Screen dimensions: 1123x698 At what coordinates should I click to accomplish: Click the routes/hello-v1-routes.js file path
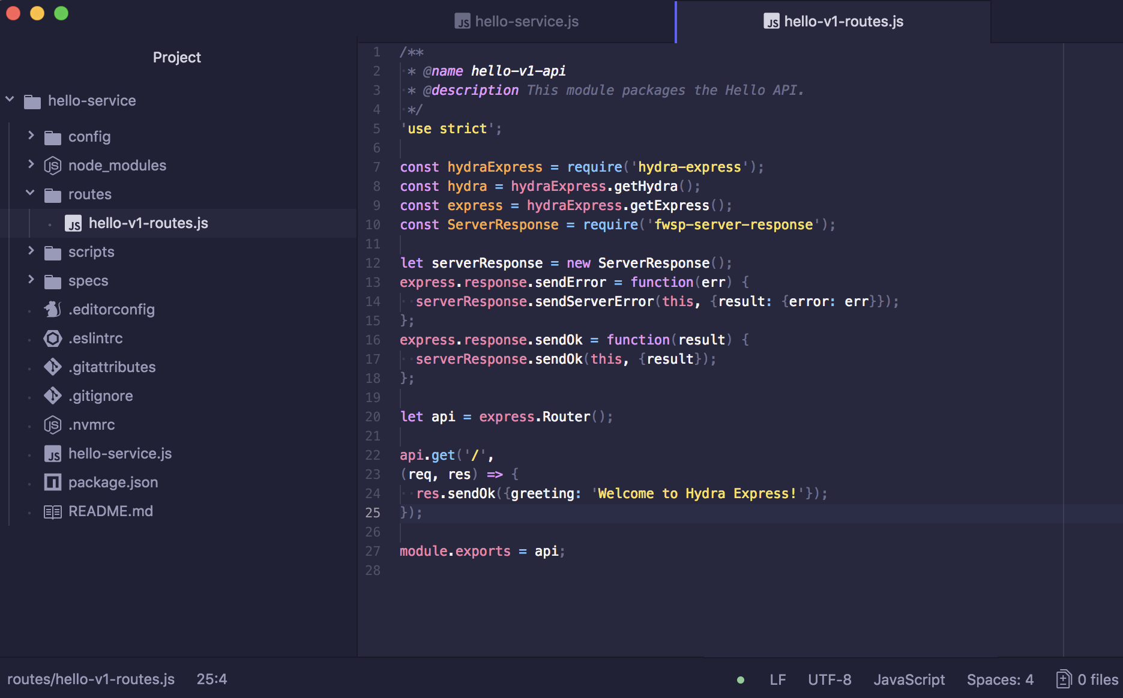[x=91, y=679]
